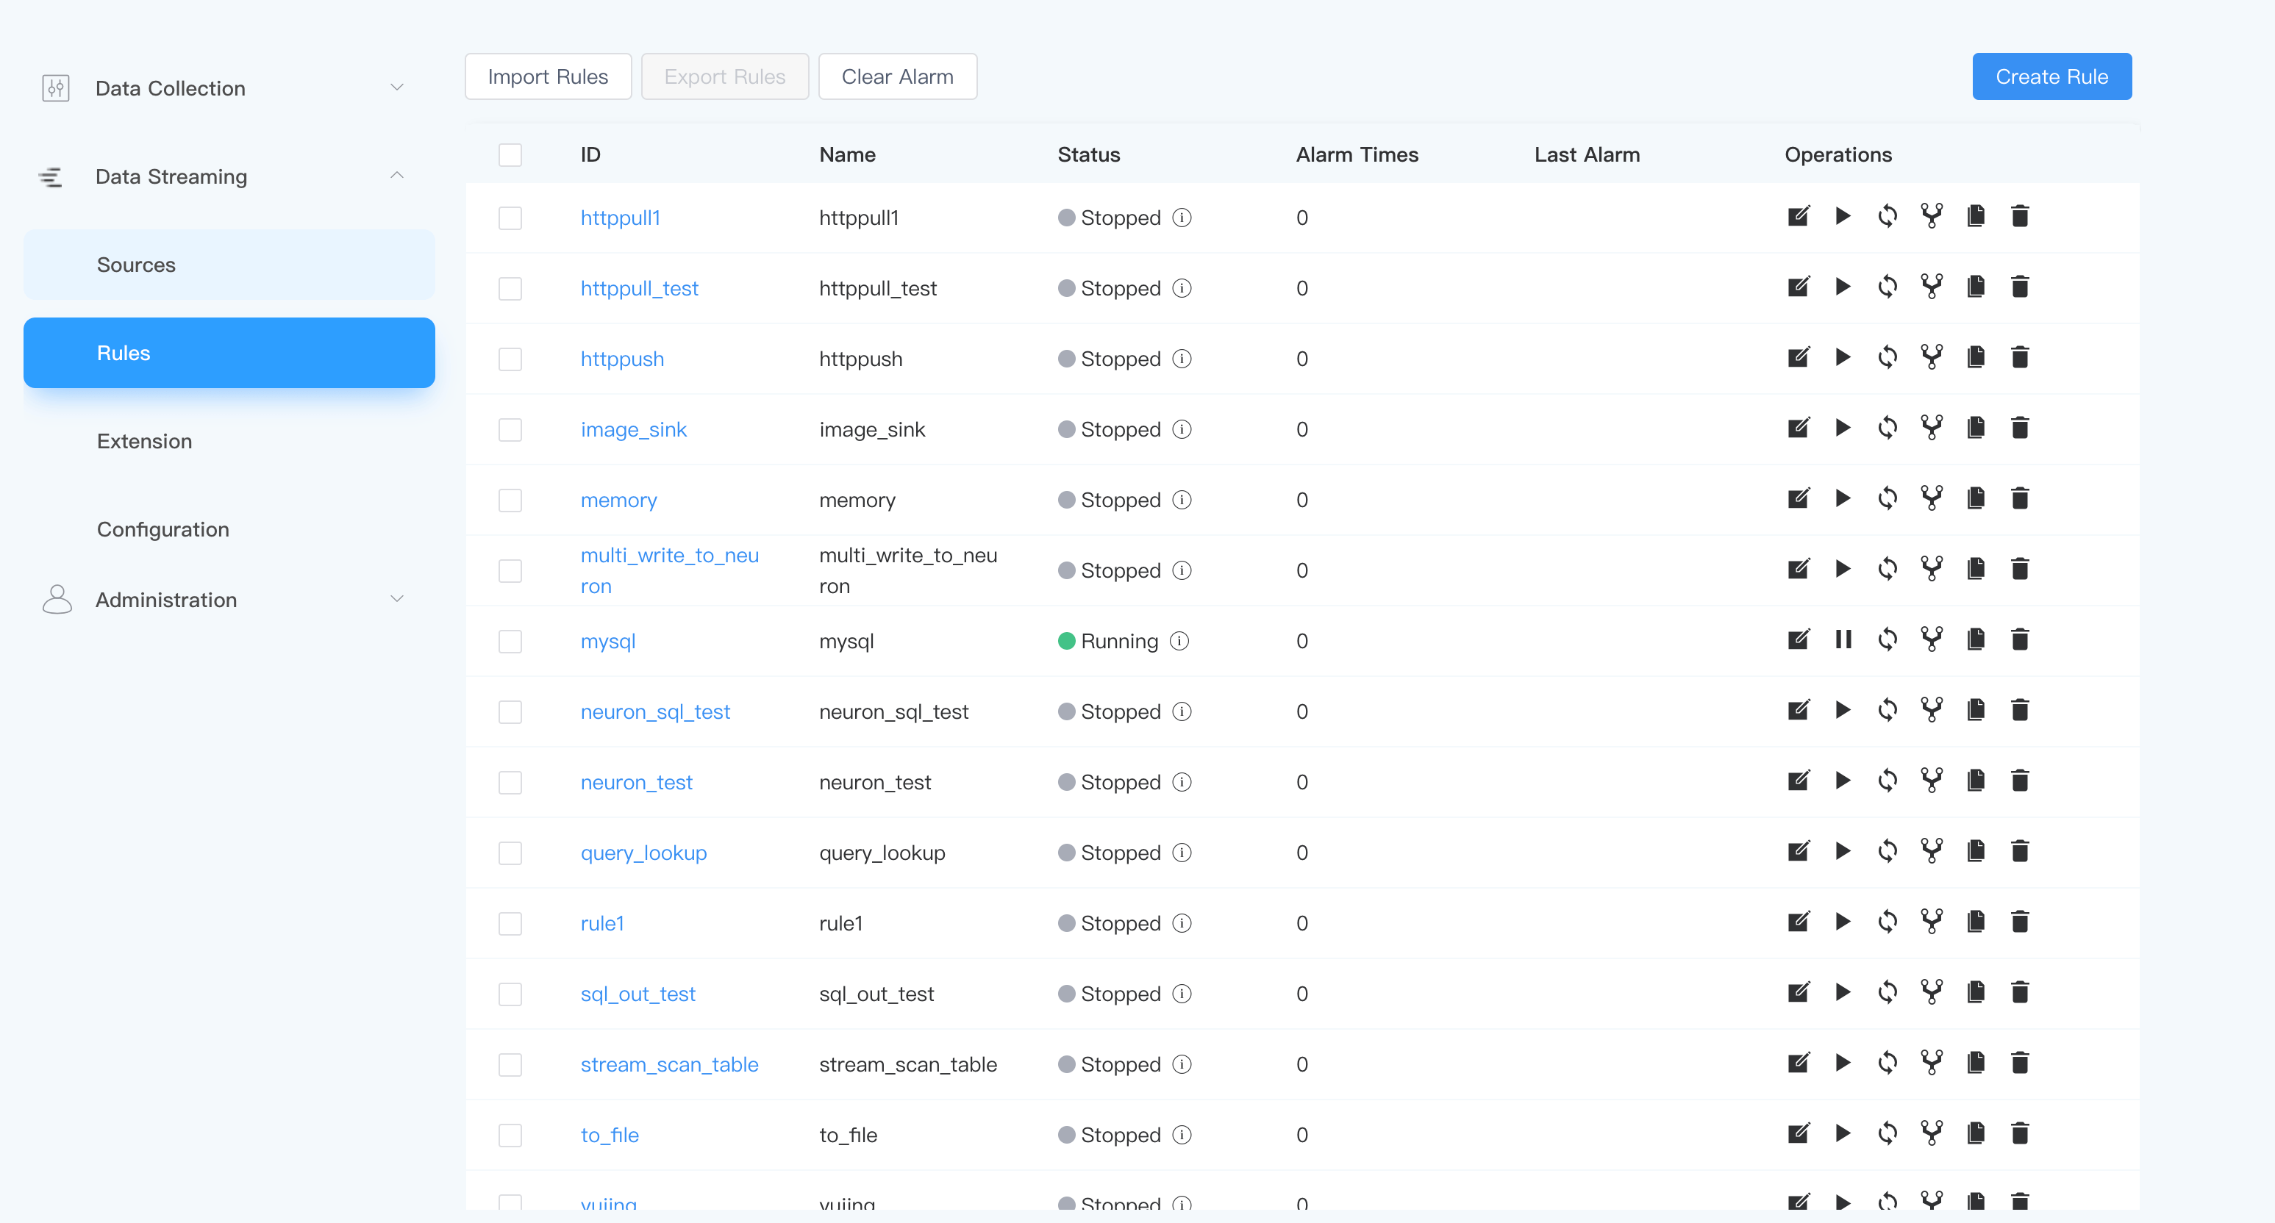Click edit icon for httppull1 rule
Viewport: 2275px width, 1223px height.
(1798, 216)
